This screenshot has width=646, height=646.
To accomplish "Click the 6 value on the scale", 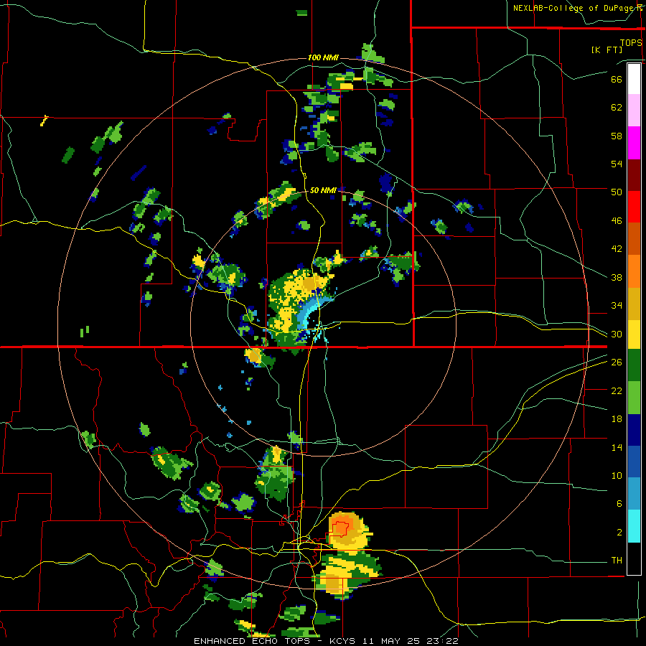I will click(x=619, y=504).
